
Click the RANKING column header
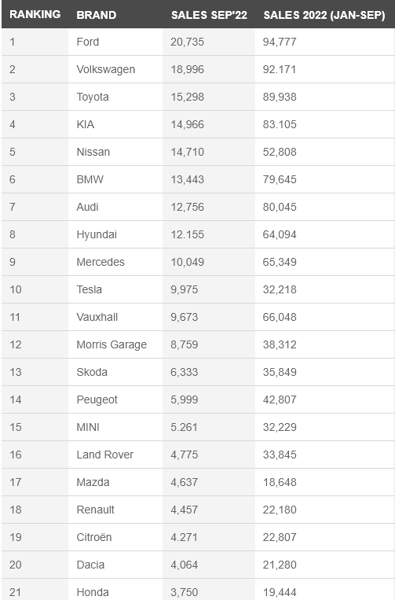[x=35, y=14]
